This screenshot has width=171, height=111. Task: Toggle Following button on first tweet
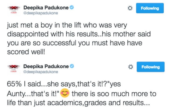pyautogui.click(x=150, y=8)
